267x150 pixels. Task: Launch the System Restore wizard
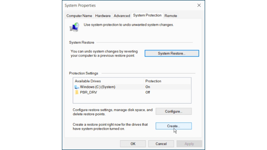pos(172,53)
